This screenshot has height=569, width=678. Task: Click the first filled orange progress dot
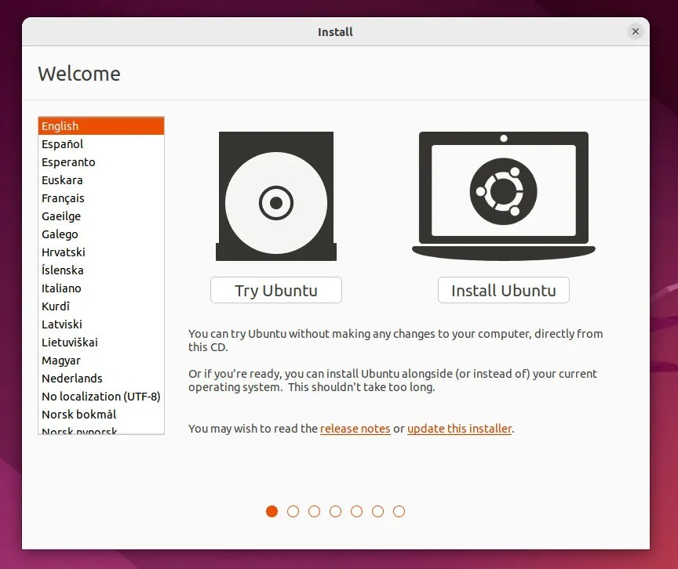pos(272,511)
